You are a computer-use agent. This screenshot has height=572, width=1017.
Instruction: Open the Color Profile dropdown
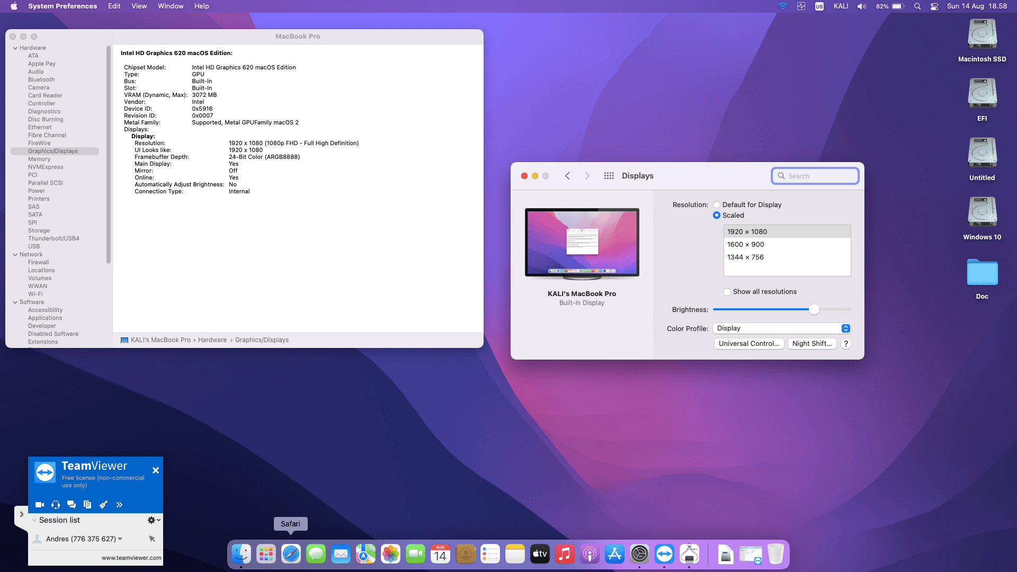(x=781, y=328)
